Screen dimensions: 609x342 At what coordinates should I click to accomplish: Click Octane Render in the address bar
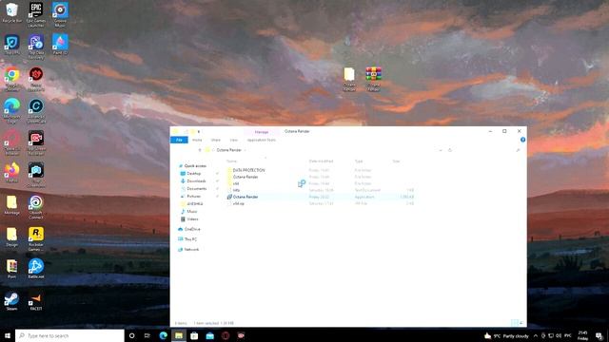pos(229,150)
